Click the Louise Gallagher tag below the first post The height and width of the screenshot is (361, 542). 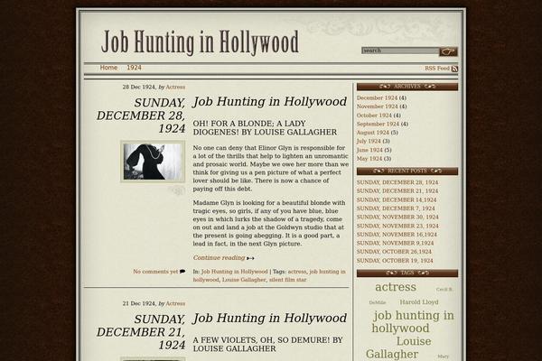244,280
